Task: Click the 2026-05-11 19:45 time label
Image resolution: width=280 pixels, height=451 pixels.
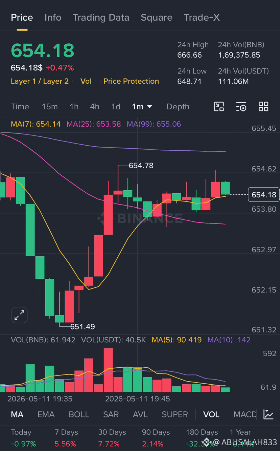Action: coord(138,399)
